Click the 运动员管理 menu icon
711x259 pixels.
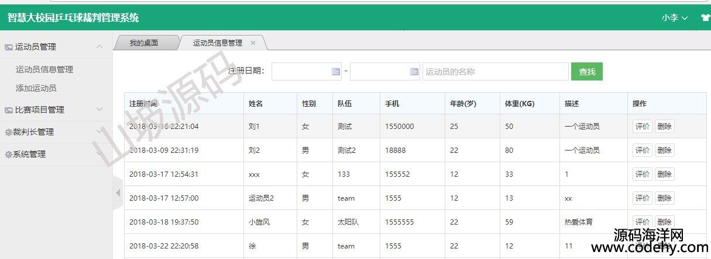click(9, 47)
